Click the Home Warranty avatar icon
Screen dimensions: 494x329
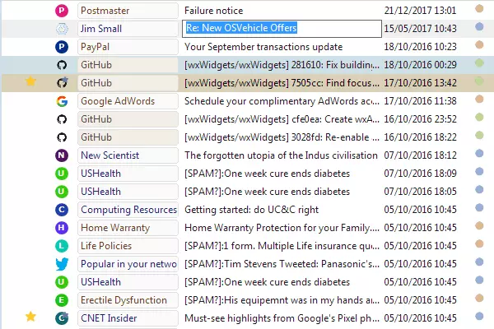click(62, 228)
